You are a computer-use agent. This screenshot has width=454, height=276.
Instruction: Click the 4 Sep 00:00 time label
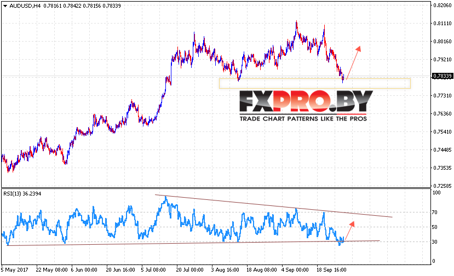coord(295,270)
